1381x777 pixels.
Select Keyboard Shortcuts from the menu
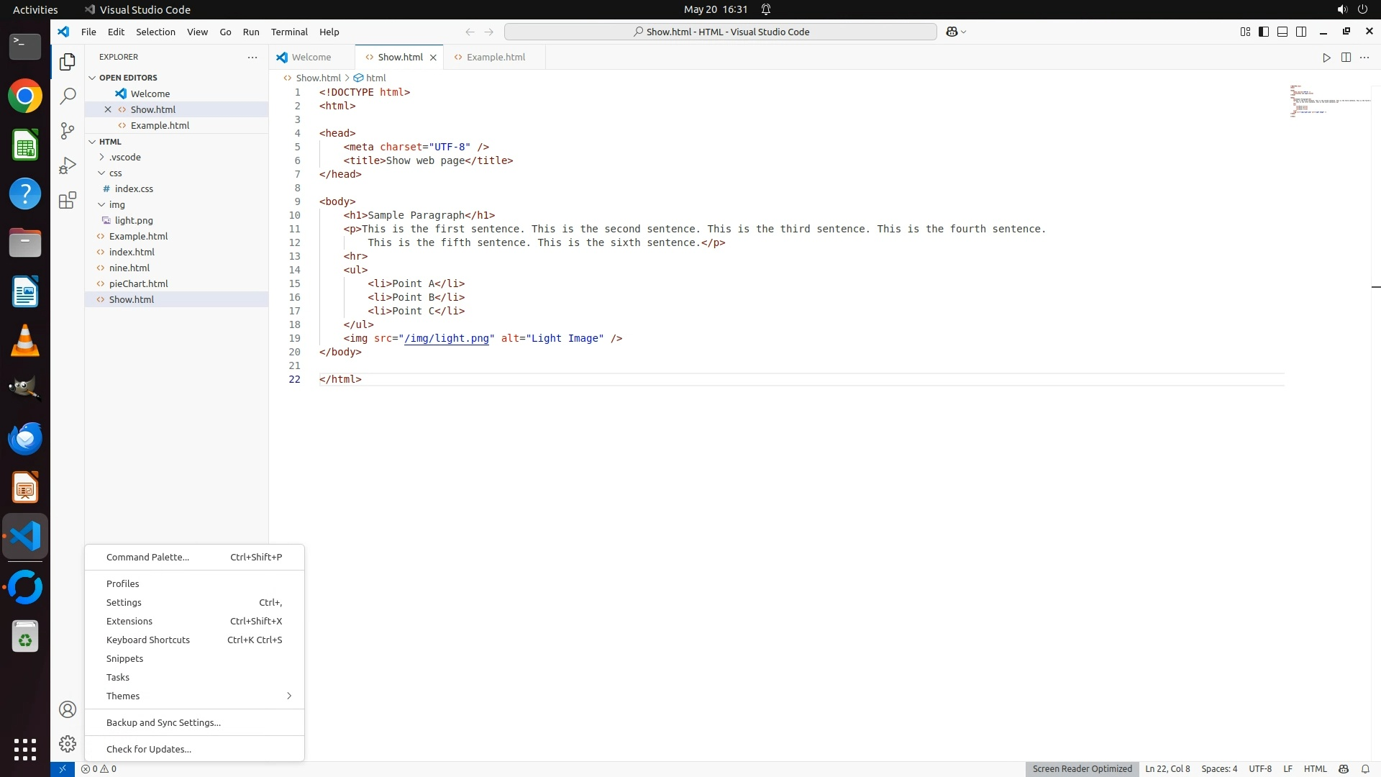(148, 640)
